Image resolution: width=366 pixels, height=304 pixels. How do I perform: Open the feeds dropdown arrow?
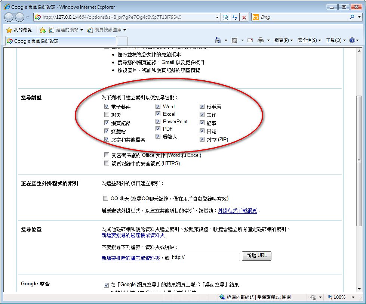(x=243, y=41)
